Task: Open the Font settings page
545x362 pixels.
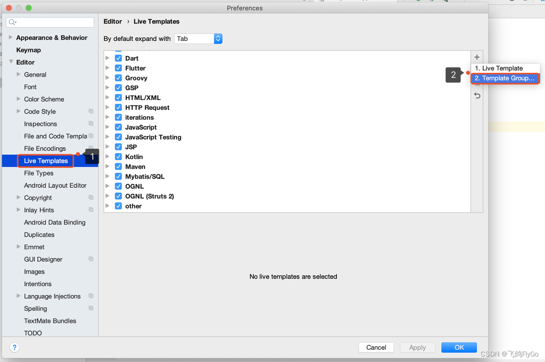Action: click(30, 87)
